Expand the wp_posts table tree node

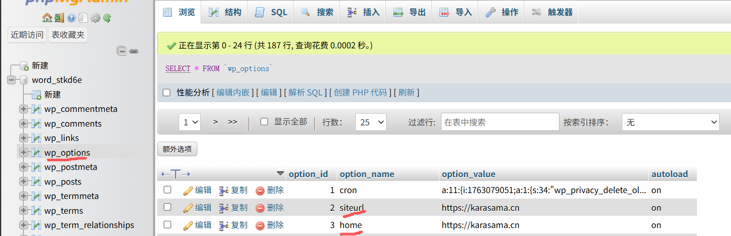point(24,181)
